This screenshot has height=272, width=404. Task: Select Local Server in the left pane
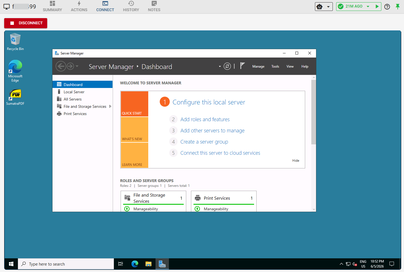pyautogui.click(x=82, y=92)
